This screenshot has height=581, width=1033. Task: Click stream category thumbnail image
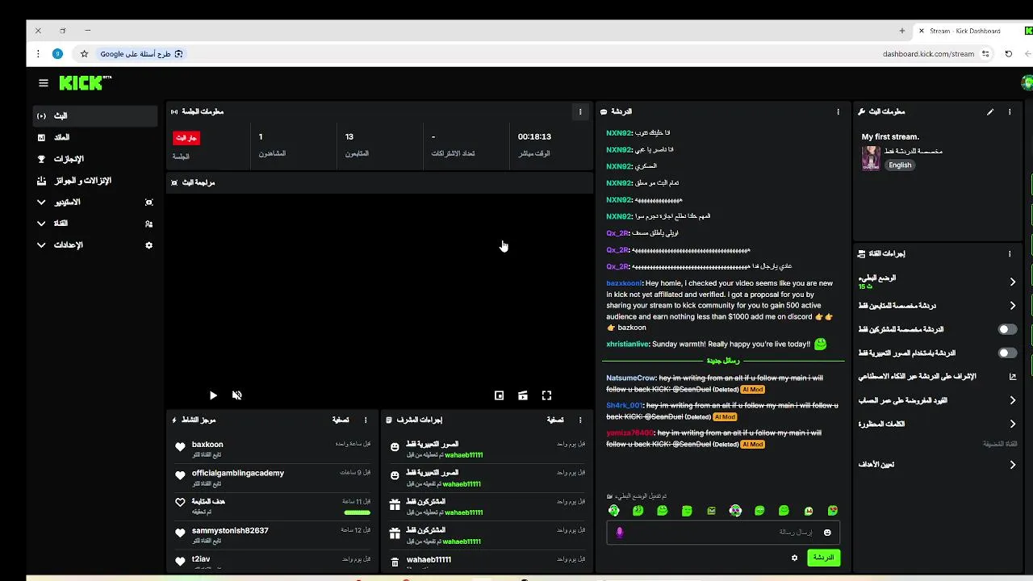[871, 158]
